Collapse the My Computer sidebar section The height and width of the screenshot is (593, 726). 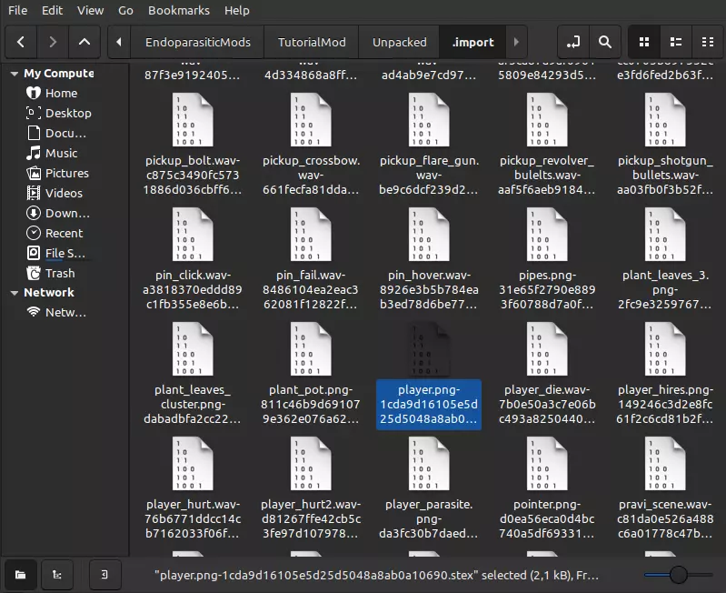point(15,74)
